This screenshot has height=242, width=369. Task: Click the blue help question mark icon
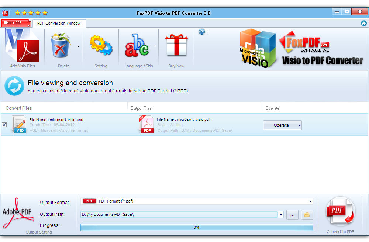pyautogui.click(x=202, y=32)
